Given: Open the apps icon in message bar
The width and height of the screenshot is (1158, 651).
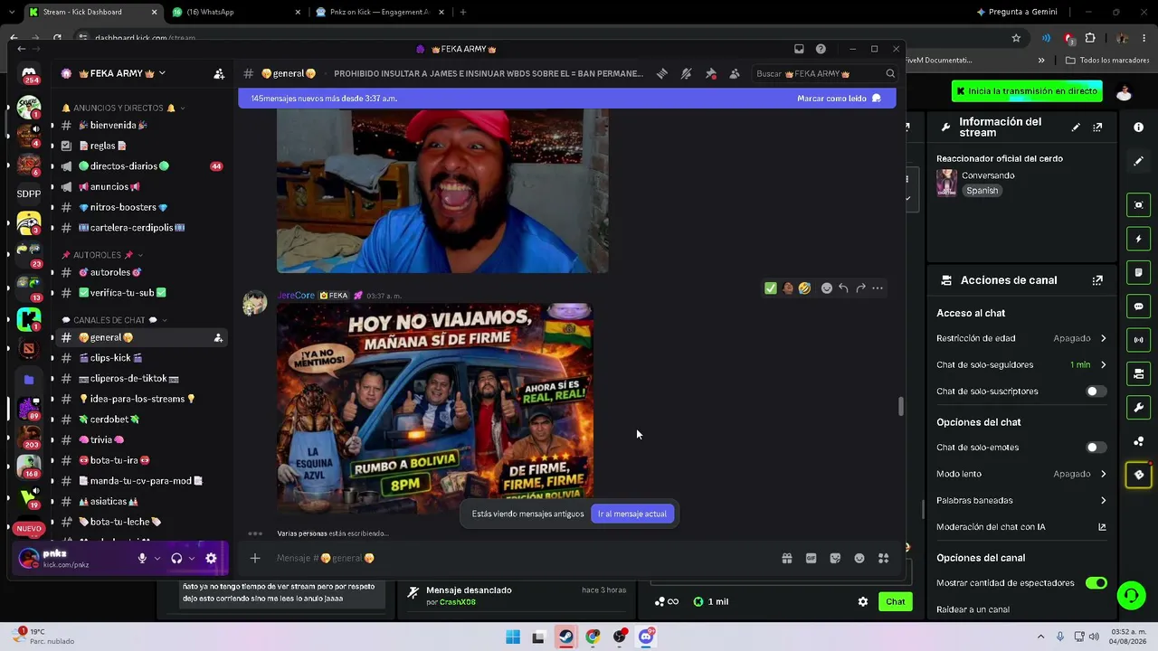Looking at the screenshot, I should (884, 558).
